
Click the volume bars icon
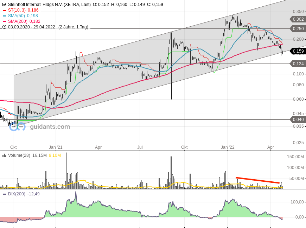(4, 155)
